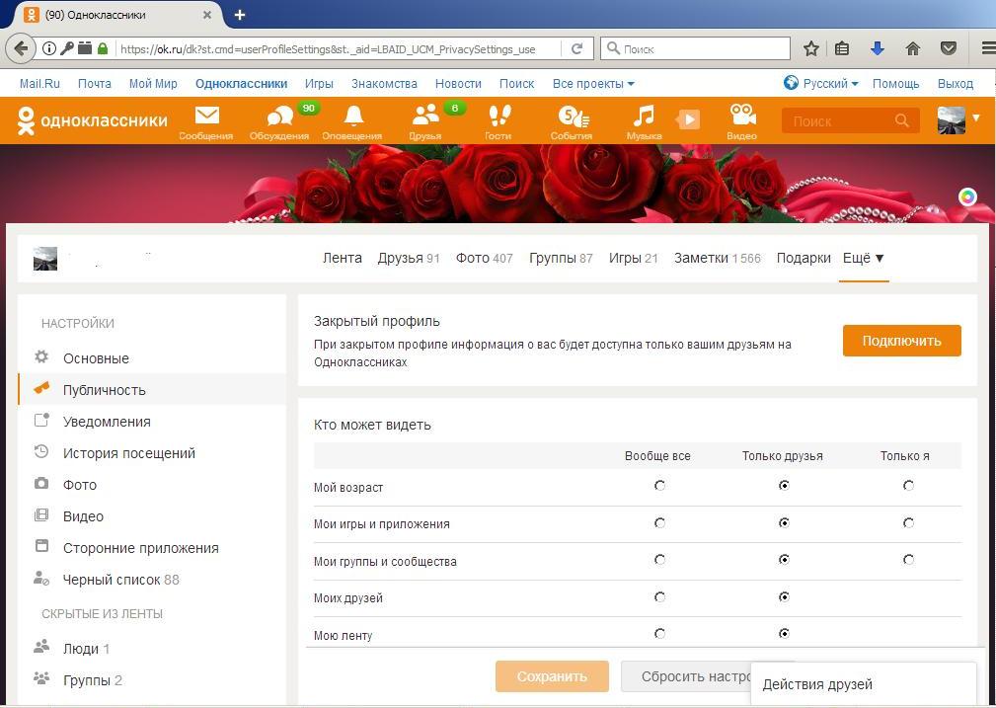This screenshot has width=996, height=708.
Task: Open the Все проекты dropdown
Action: coord(593,83)
